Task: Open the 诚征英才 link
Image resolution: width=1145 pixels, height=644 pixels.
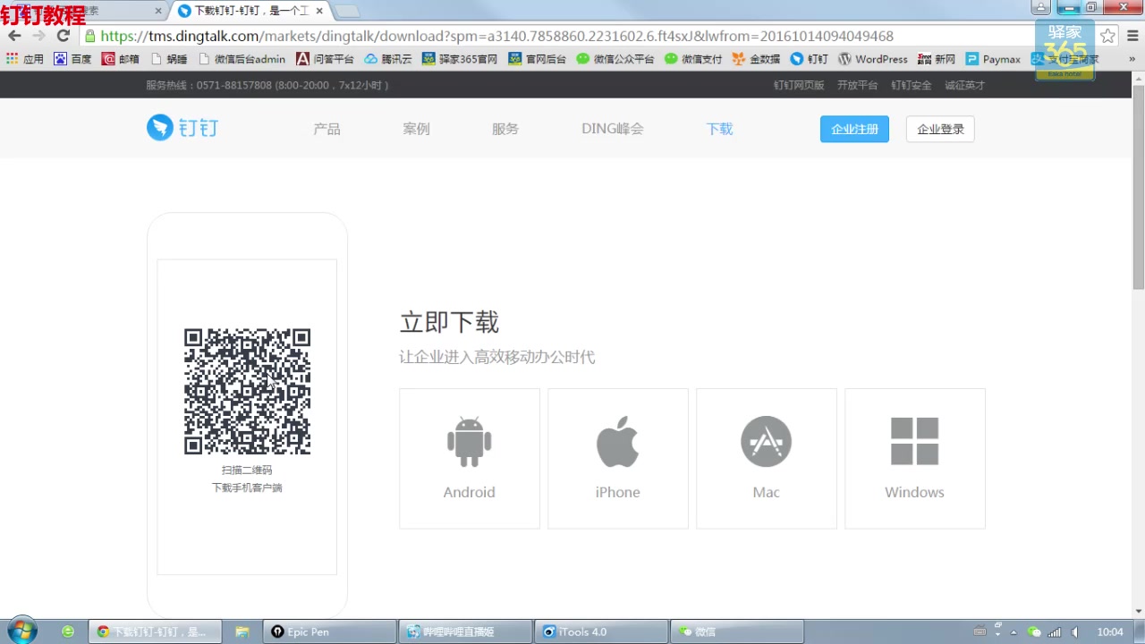Action: [x=964, y=85]
